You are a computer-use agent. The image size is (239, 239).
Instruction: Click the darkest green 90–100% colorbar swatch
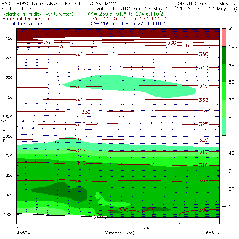[224, 55]
